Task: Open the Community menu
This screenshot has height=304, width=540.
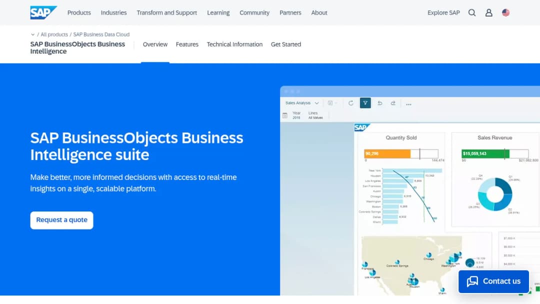Action: coord(254,12)
